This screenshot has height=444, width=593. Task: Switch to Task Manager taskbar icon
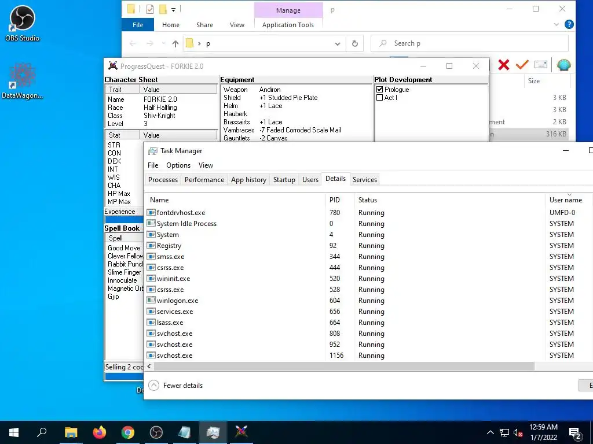coord(213,432)
